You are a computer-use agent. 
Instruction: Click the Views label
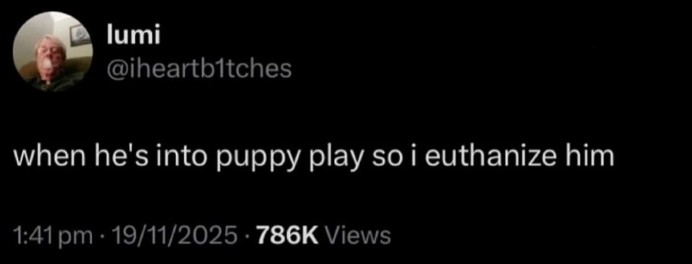pyautogui.click(x=358, y=235)
